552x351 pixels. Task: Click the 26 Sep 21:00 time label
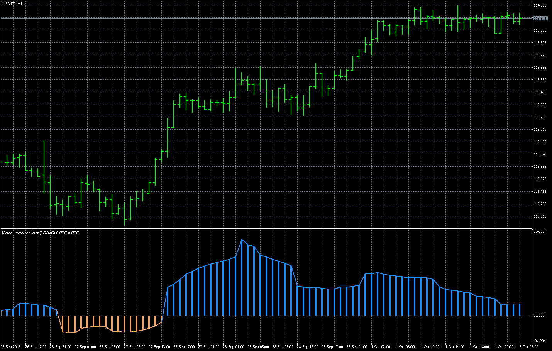61,347
